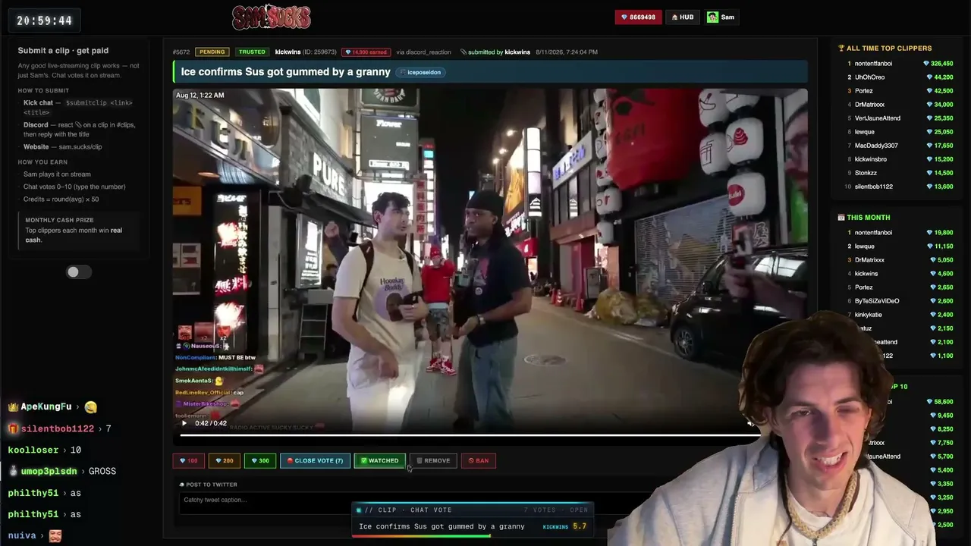This screenshot has width=971, height=546.
Task: Select UhOhOreo in top clippers
Action: click(x=869, y=77)
